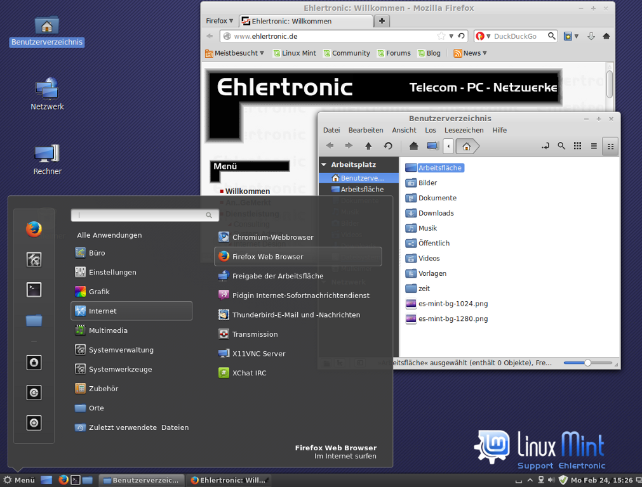Click the search magnifier icon in file manager toolbar
This screenshot has width=642, height=487.
click(561, 146)
